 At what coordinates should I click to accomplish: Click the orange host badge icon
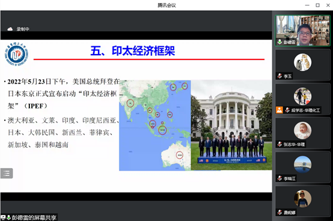(280, 110)
